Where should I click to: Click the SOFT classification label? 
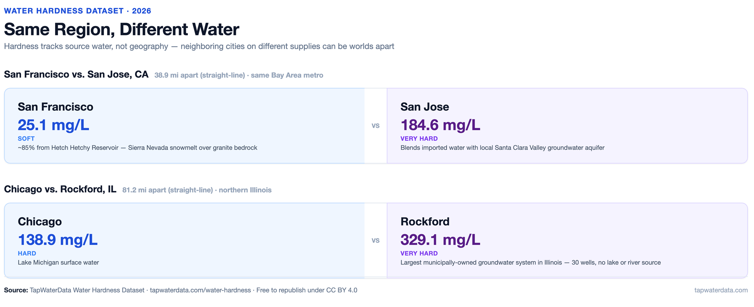pos(26,139)
